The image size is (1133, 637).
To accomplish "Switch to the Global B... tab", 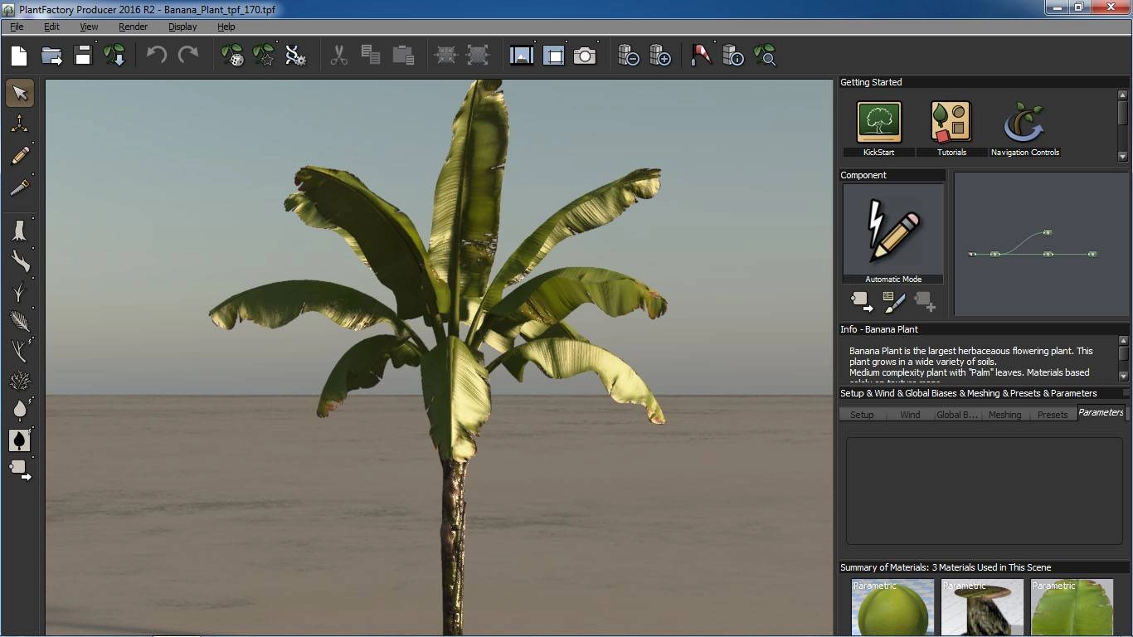I will [x=957, y=415].
